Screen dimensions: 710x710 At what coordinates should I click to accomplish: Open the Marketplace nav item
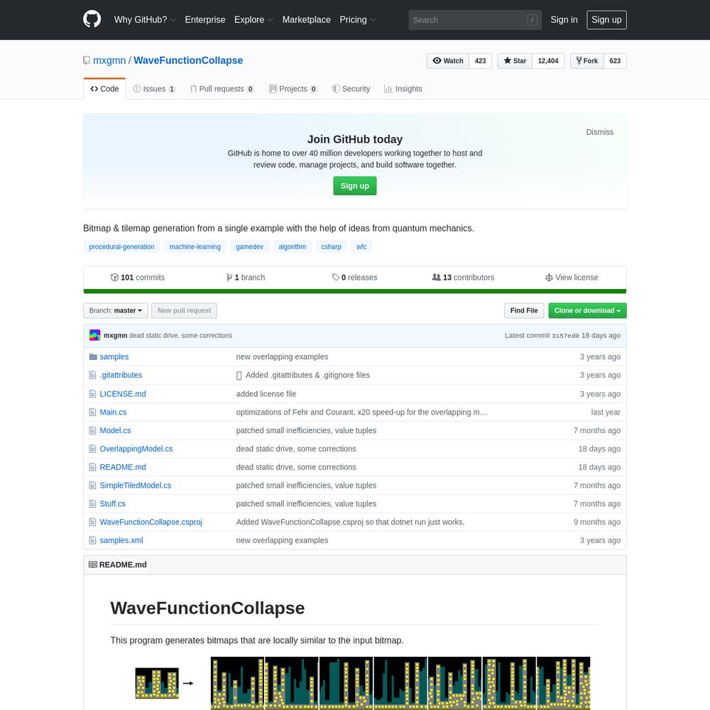(307, 20)
